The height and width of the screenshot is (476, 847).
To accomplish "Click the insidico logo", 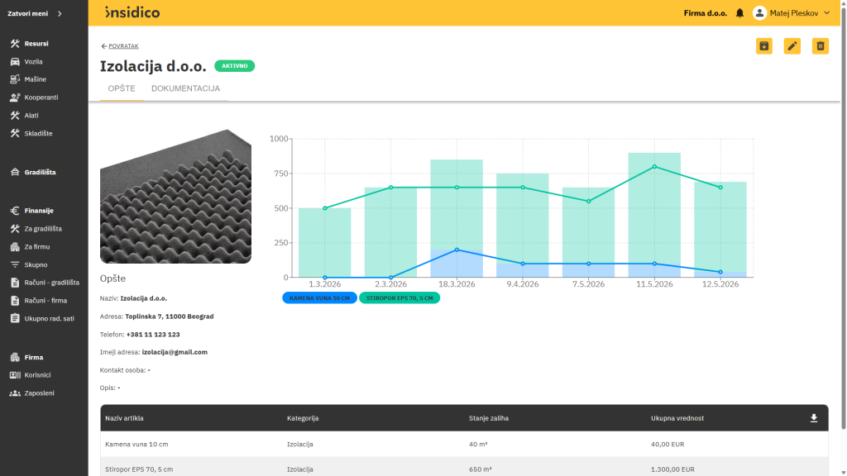I will (x=132, y=12).
